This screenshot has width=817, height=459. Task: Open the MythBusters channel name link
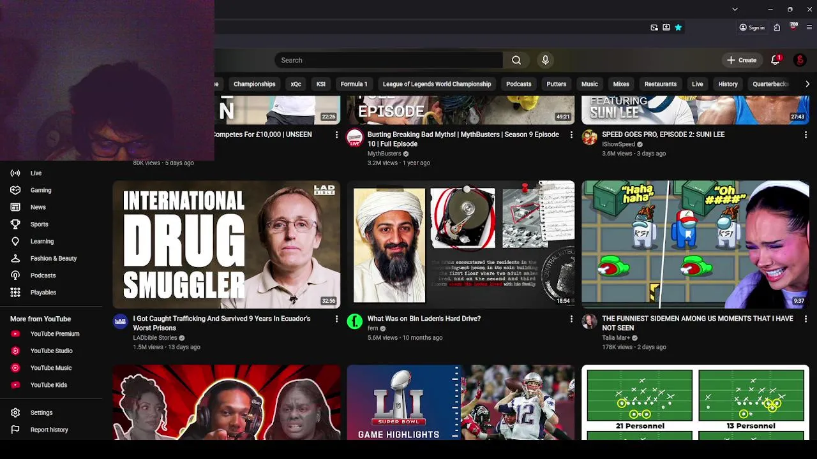pyautogui.click(x=384, y=154)
